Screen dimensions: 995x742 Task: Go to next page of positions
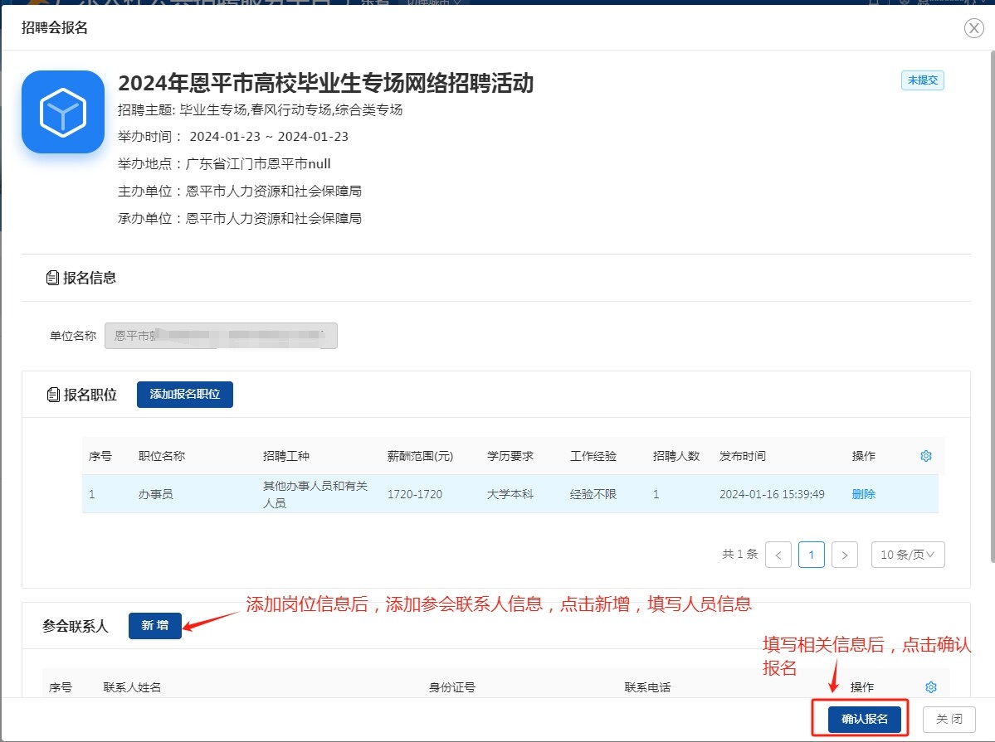[844, 555]
